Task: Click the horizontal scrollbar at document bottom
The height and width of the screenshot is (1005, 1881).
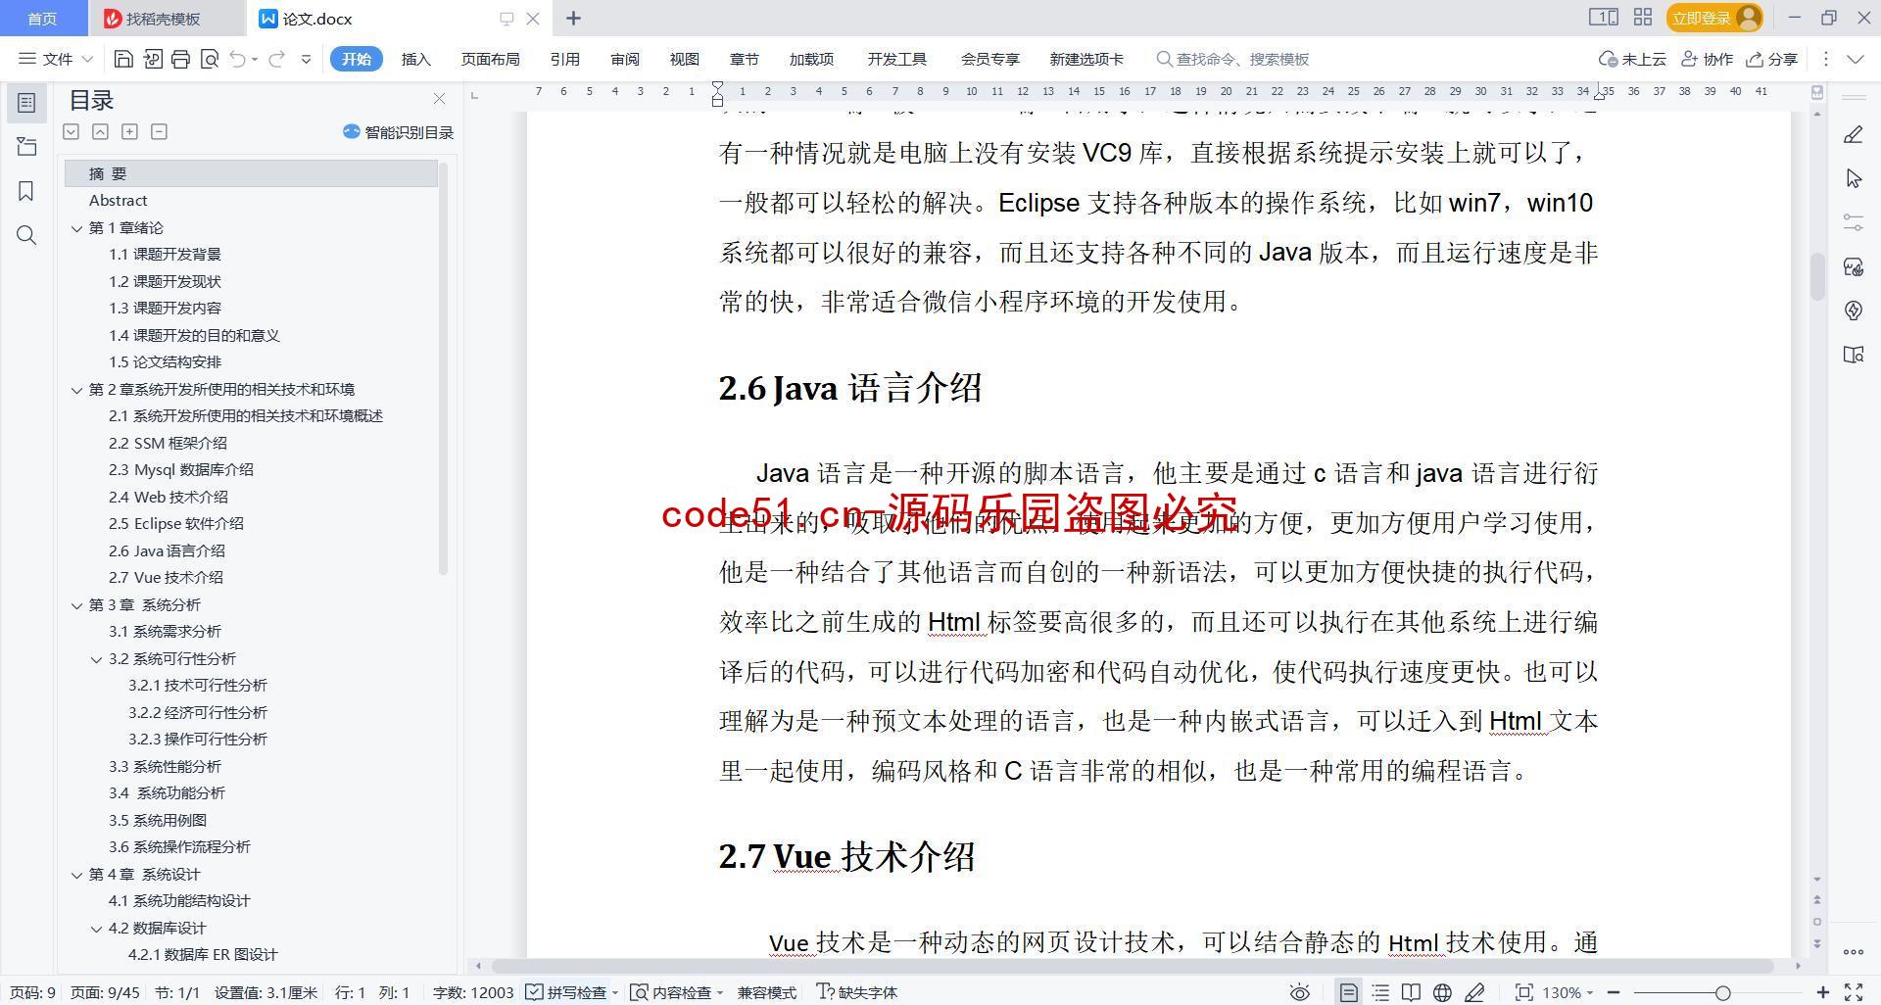Action: 1132,966
